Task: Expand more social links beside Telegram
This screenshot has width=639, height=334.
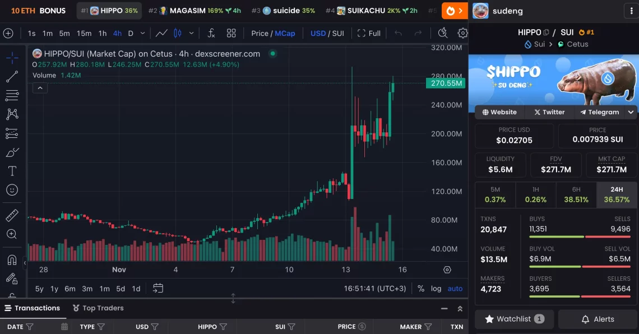Action: (x=631, y=112)
